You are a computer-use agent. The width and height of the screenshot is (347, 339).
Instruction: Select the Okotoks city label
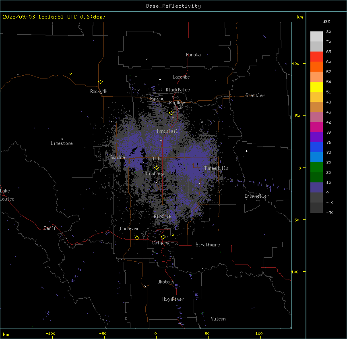(x=166, y=282)
